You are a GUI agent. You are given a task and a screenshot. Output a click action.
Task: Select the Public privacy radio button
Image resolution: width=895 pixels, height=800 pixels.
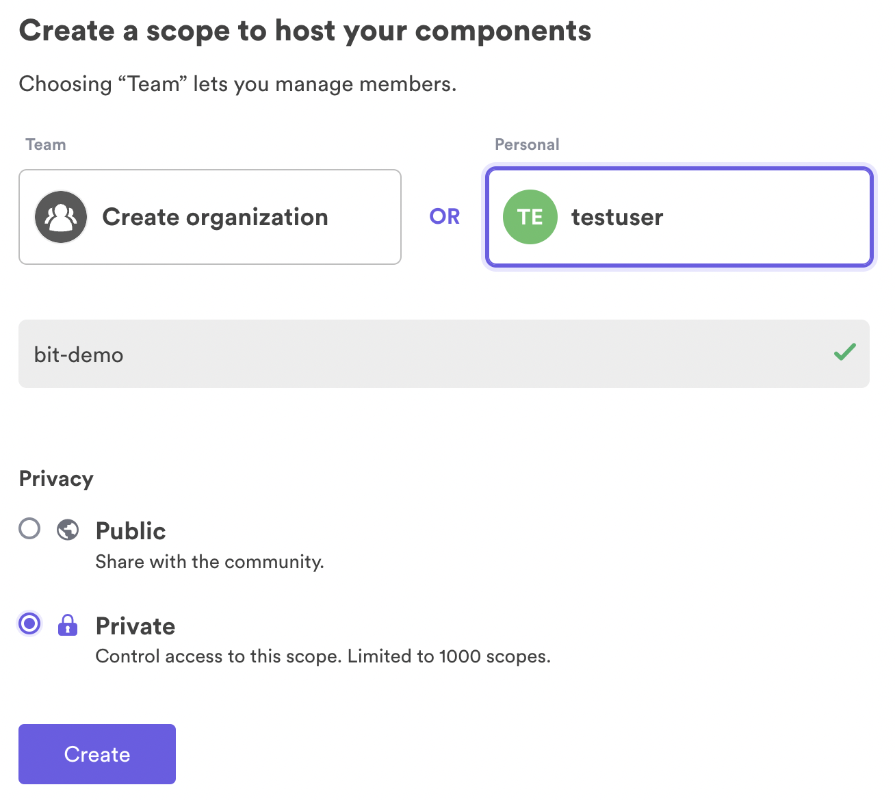point(29,528)
